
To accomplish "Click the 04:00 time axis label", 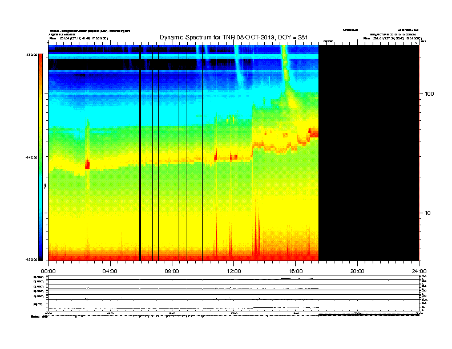I will click(110, 271).
